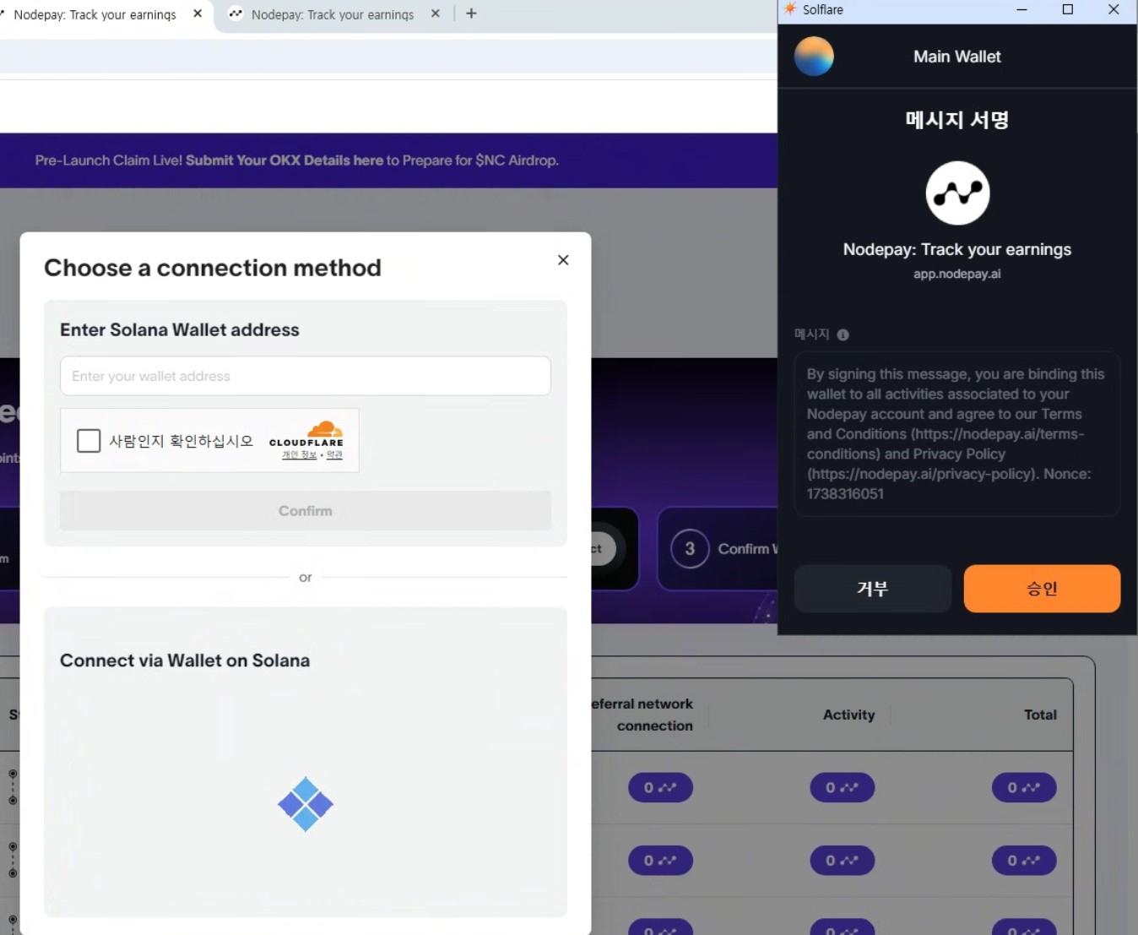Click the referral network connection column header
1138x935 pixels.
click(x=643, y=715)
